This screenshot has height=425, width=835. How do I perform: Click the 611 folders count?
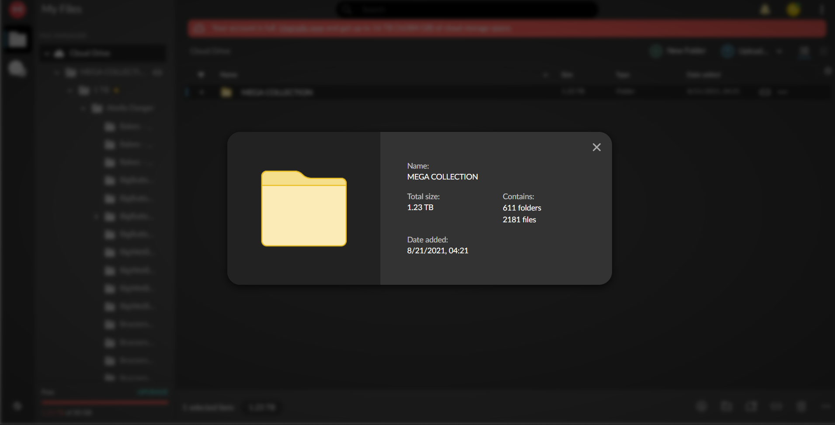pos(522,208)
